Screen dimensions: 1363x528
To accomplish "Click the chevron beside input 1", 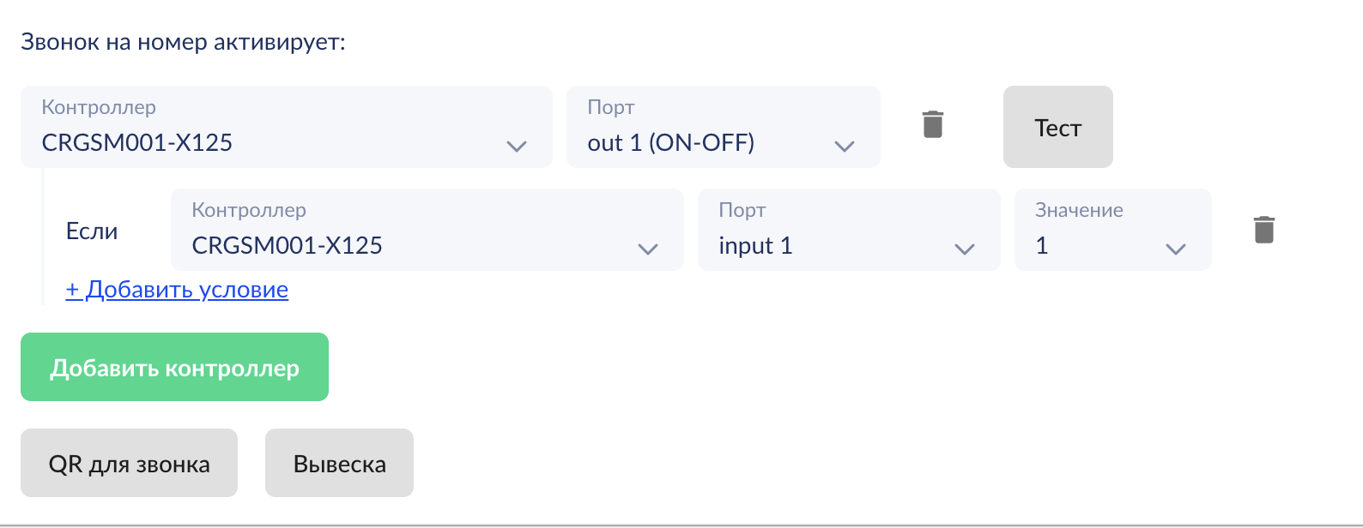I will (x=965, y=249).
